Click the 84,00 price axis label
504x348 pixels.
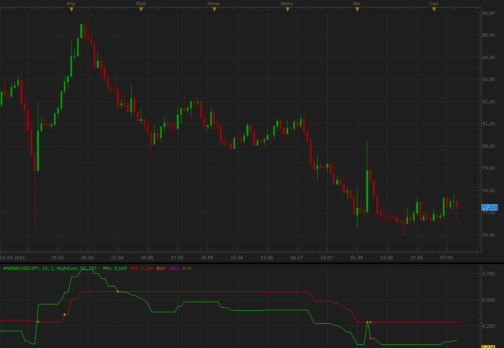coord(488,57)
